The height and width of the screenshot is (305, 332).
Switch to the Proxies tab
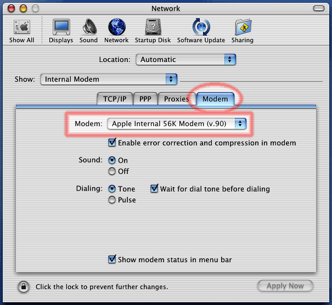(x=177, y=99)
